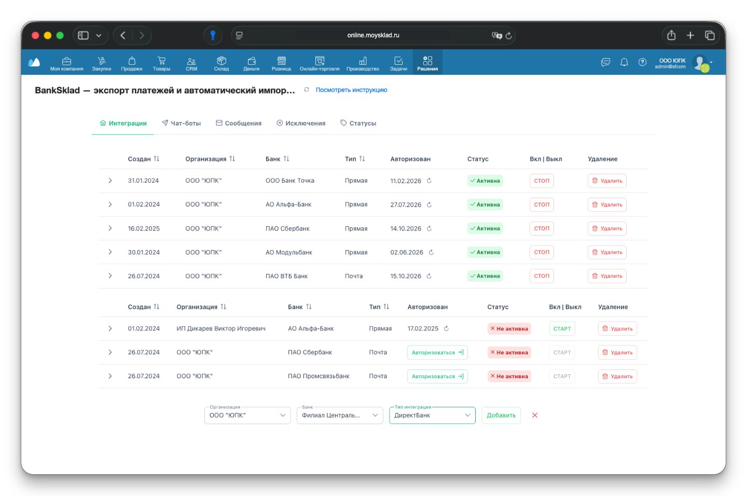
Task: Refresh authorization for ООО Банк Точка
Action: (x=429, y=181)
